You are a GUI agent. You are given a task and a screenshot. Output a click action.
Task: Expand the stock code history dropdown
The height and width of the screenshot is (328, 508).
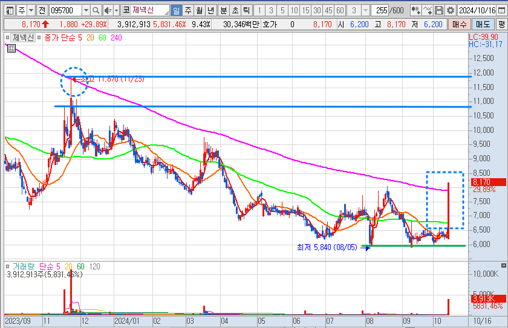pyautogui.click(x=86, y=11)
